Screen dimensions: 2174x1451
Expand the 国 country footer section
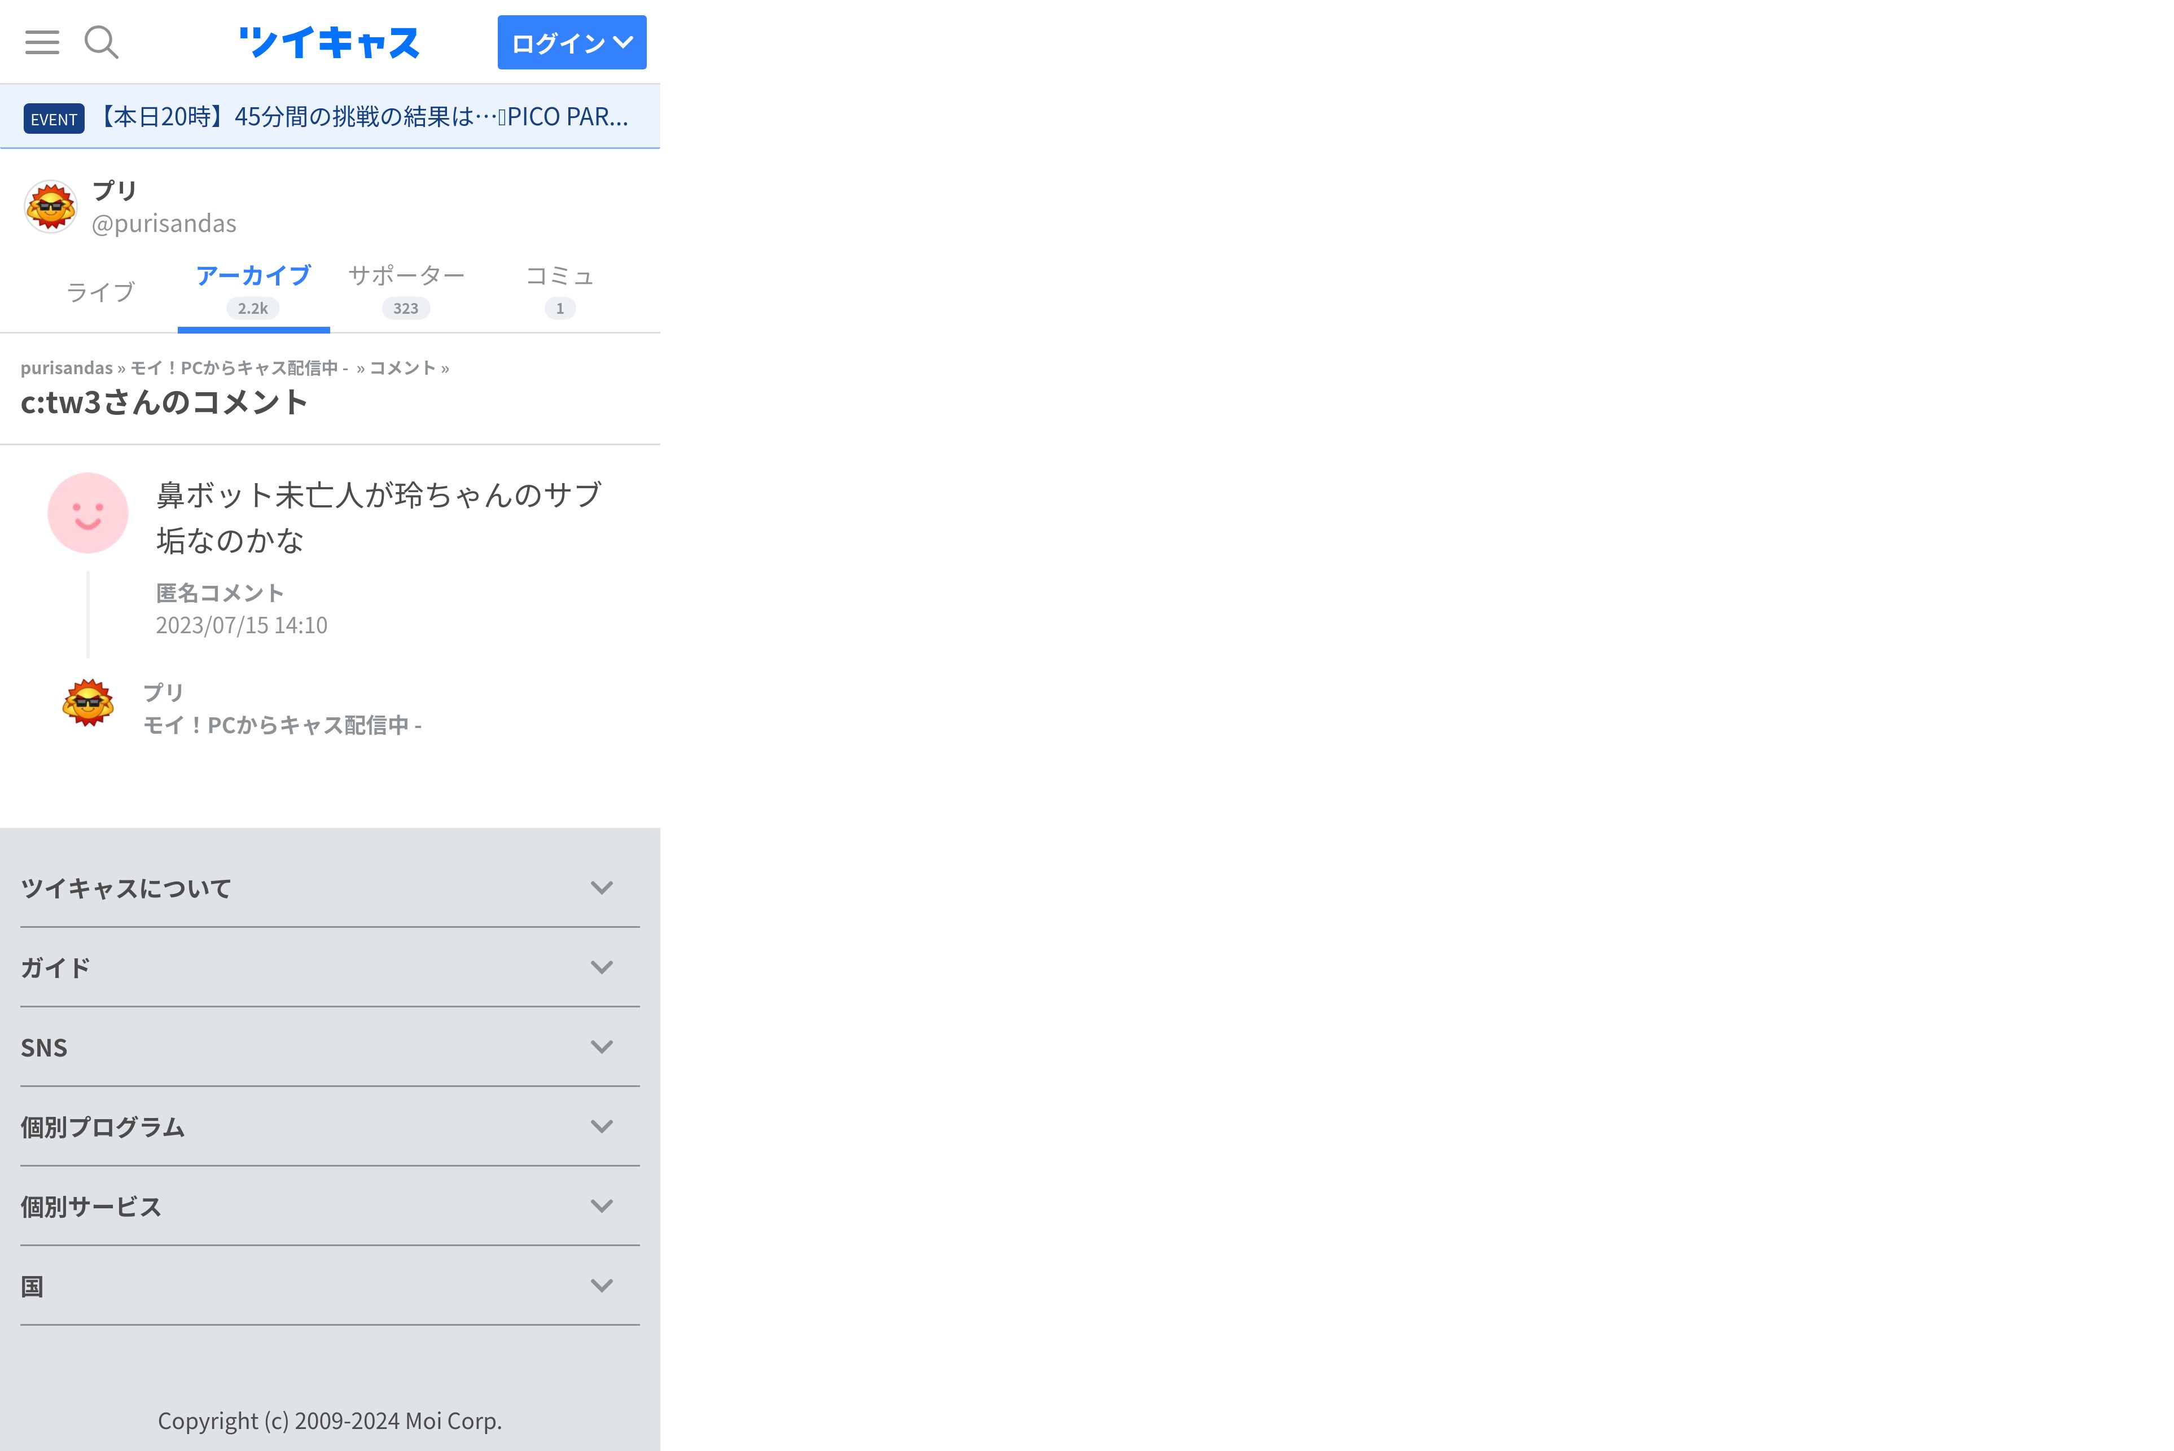330,1286
